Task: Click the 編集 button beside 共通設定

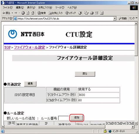Action: 30,84
